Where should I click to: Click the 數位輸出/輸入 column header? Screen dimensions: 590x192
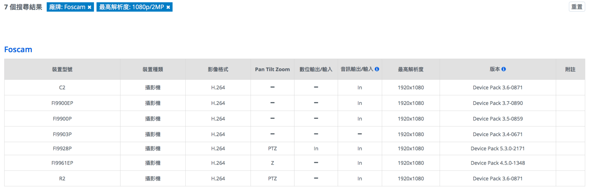[316, 69]
